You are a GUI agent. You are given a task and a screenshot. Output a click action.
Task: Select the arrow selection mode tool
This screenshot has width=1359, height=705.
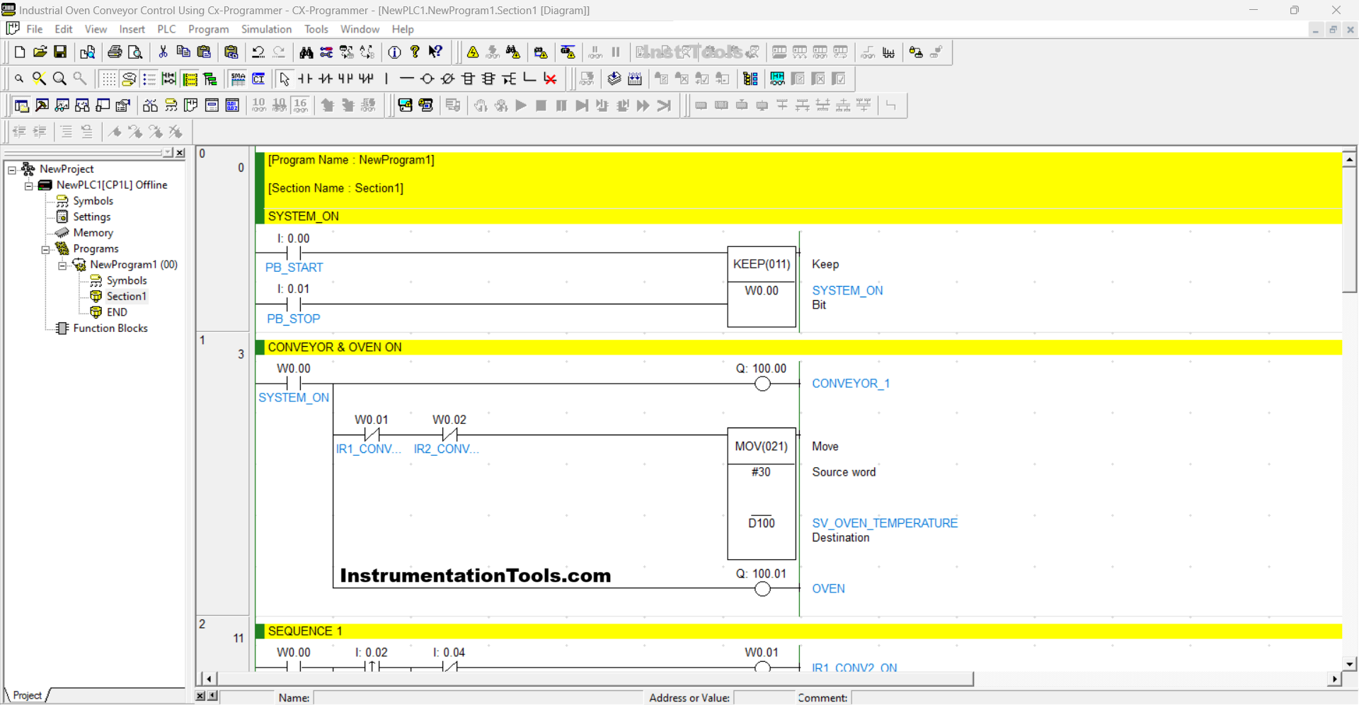[285, 79]
